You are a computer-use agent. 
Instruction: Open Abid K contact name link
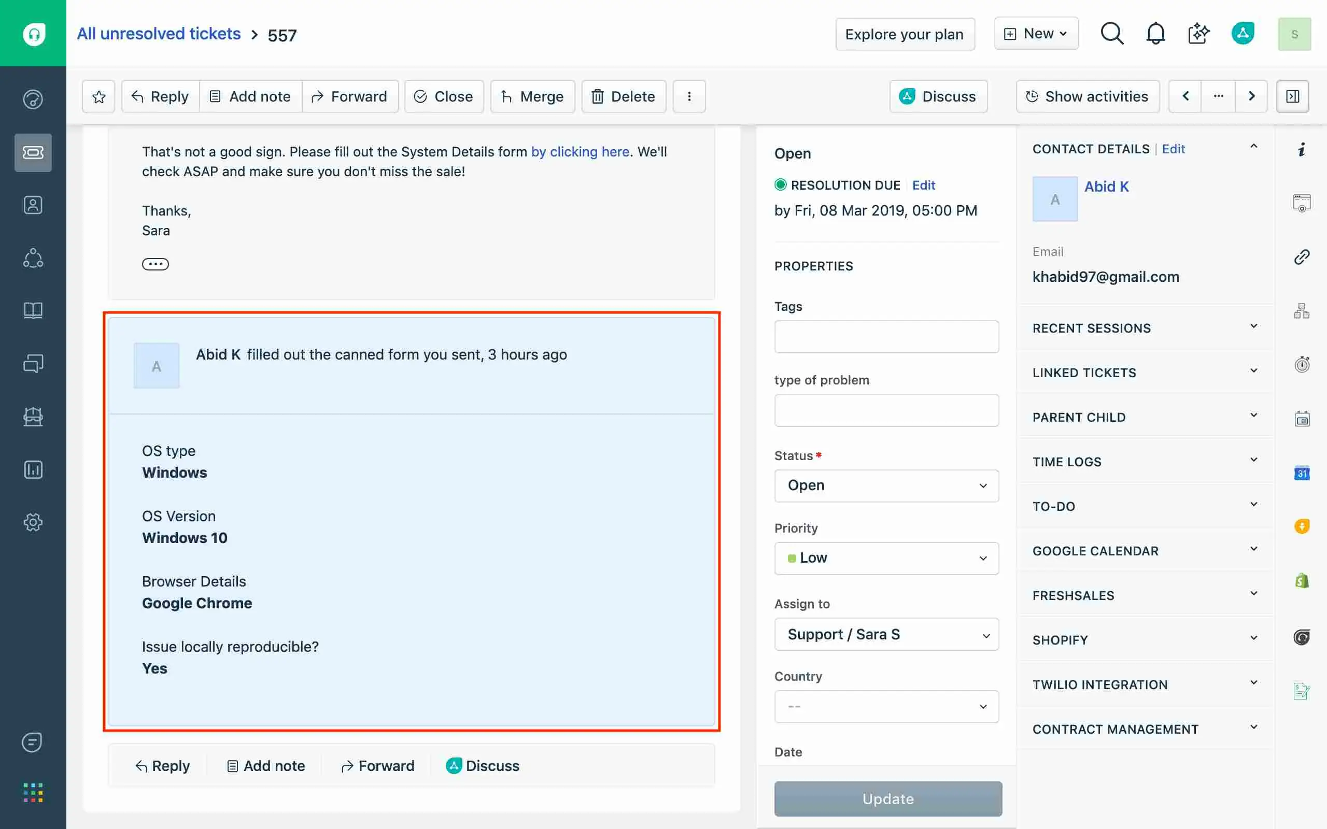tap(1106, 187)
